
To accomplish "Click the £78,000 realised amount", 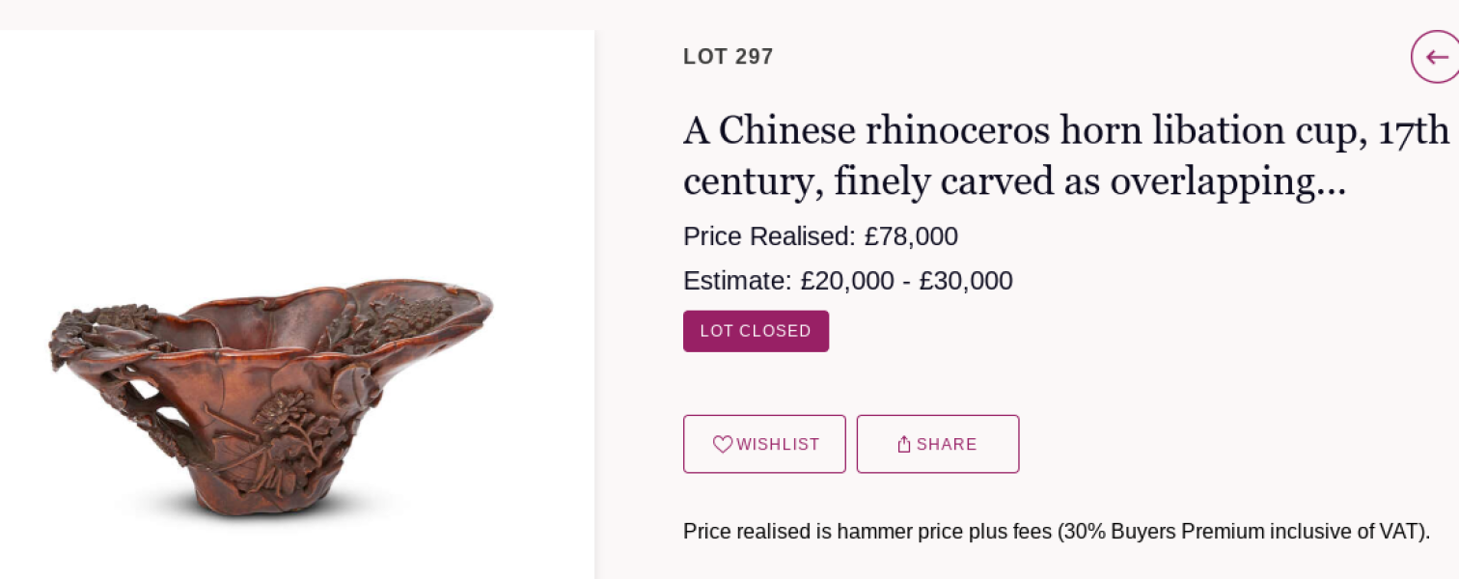I will [x=911, y=236].
